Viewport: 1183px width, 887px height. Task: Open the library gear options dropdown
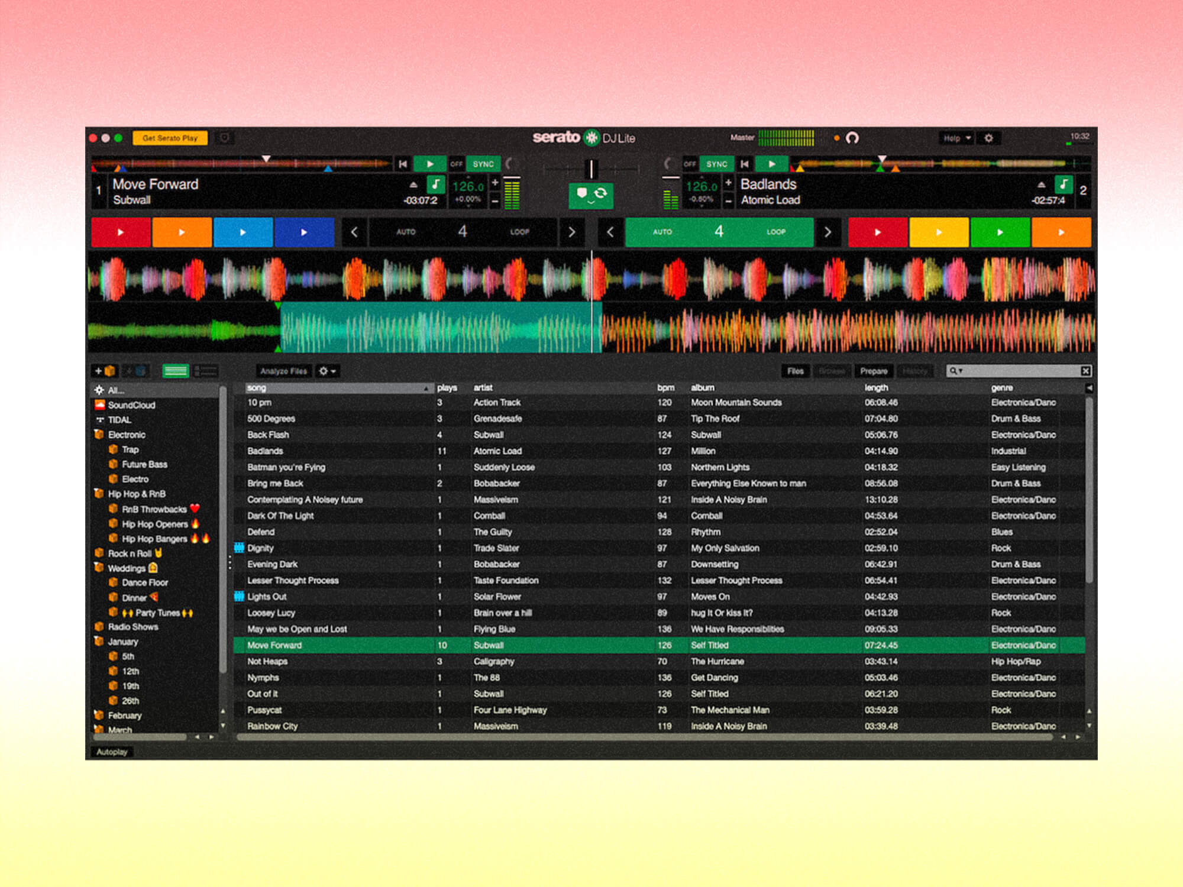pyautogui.click(x=327, y=371)
